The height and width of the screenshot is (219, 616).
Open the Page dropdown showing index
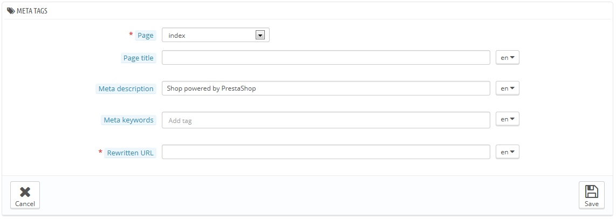216,35
